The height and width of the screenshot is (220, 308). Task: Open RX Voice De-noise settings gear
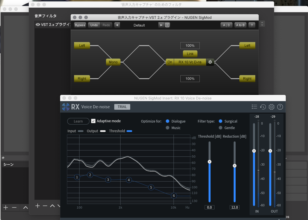pyautogui.click(x=272, y=107)
